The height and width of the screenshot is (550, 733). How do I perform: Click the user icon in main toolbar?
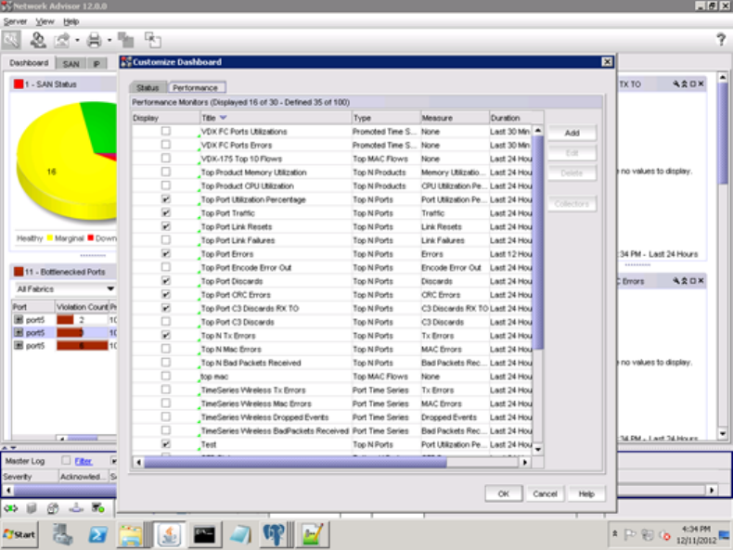point(38,40)
